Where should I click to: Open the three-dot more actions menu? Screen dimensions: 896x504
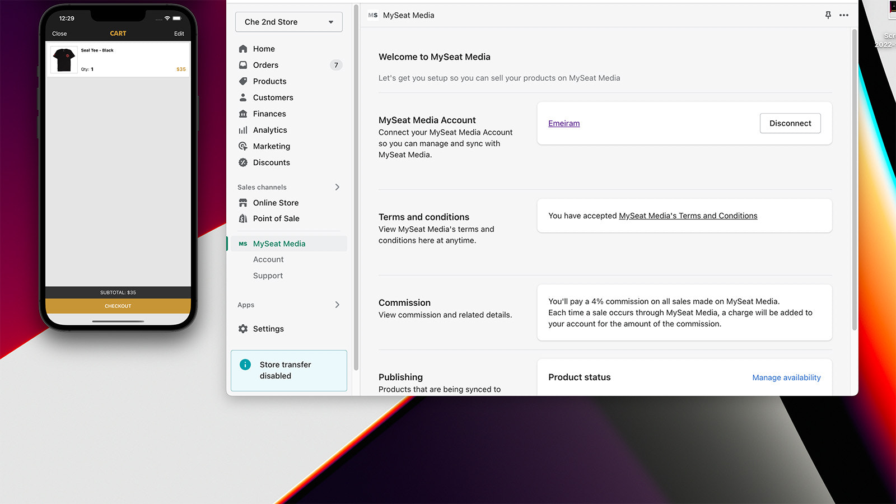844,15
